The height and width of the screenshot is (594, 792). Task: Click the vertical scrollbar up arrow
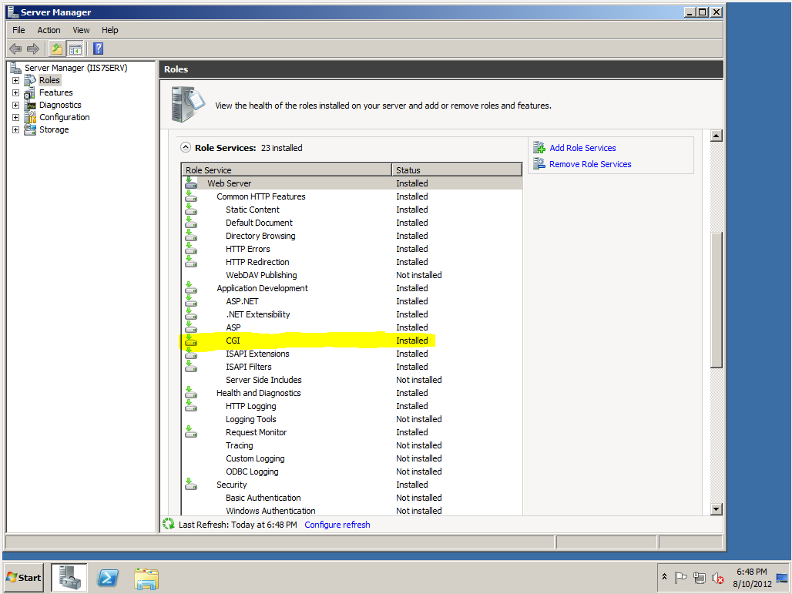[716, 136]
